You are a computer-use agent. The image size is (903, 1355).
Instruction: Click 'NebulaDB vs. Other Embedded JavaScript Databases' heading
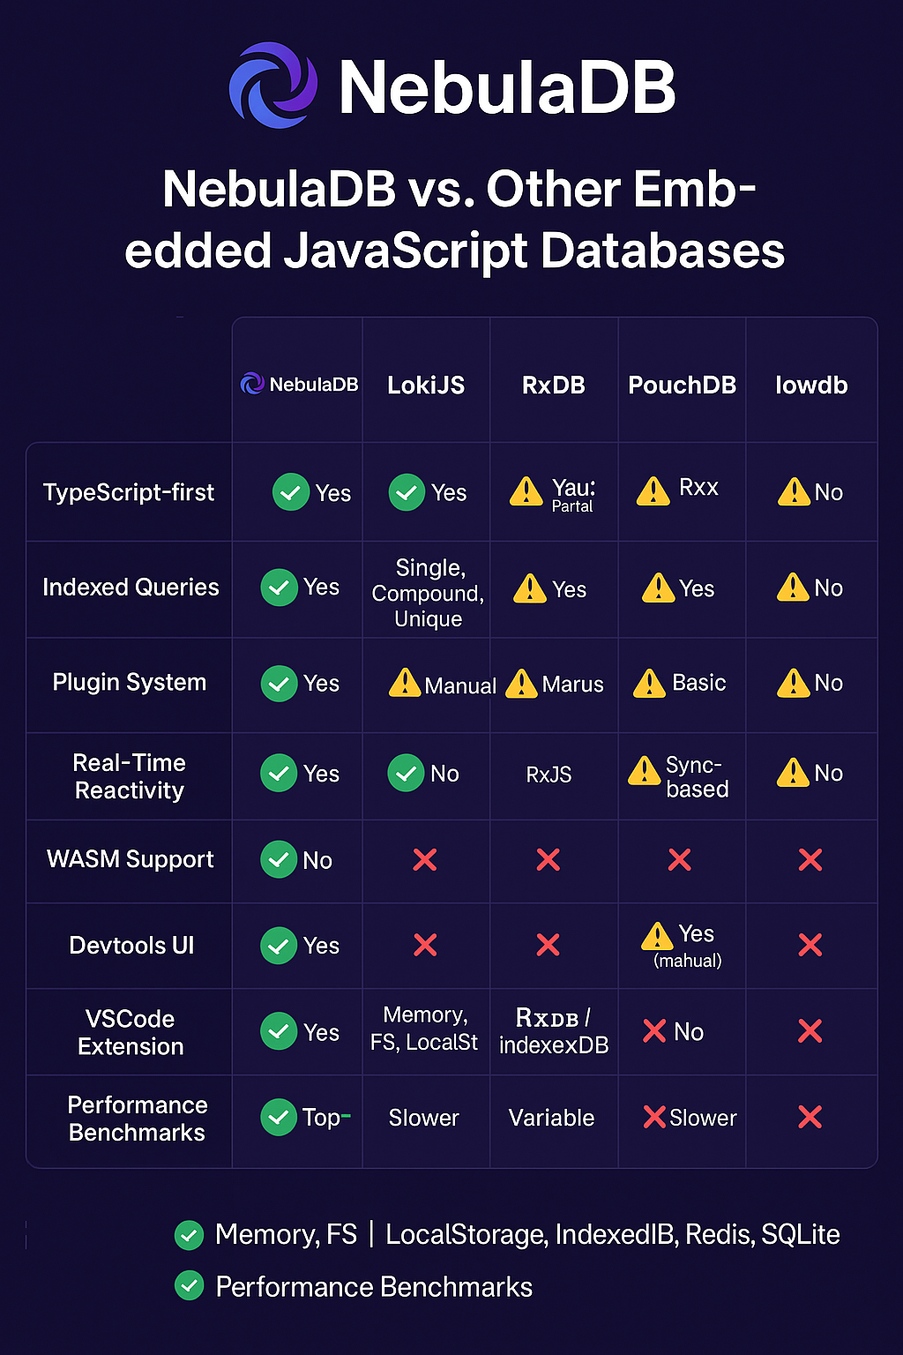[x=454, y=220]
